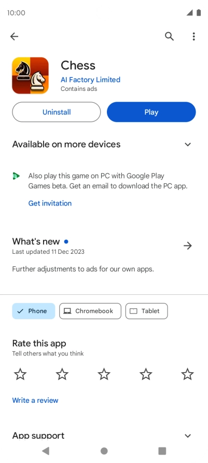Screen dimensions: 208x463
Task: Open AI Factory Limited developer page
Action: tap(91, 80)
